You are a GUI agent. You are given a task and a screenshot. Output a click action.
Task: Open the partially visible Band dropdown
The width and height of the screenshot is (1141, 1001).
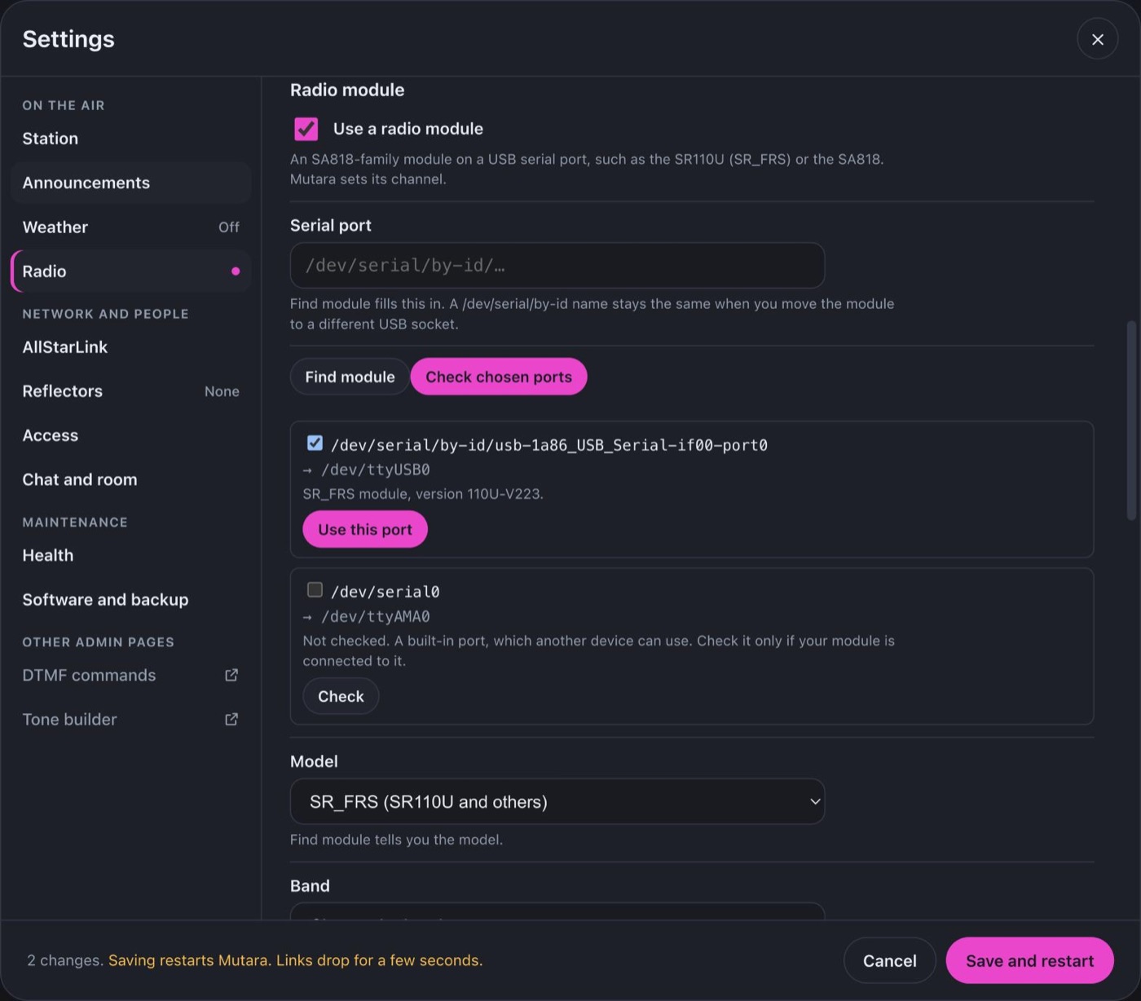click(x=557, y=912)
